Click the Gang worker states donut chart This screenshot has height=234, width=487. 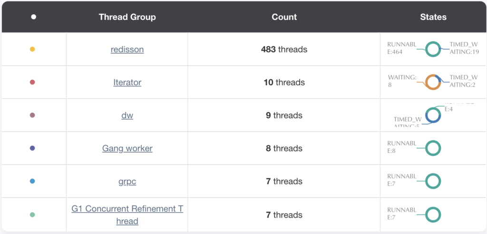tap(433, 148)
